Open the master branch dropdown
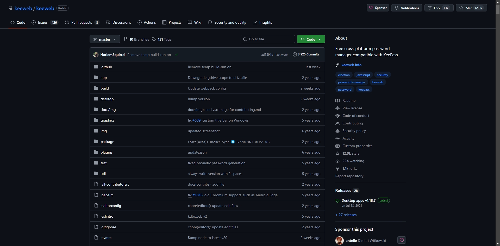Viewport: 500px width, 246px height. [105, 39]
